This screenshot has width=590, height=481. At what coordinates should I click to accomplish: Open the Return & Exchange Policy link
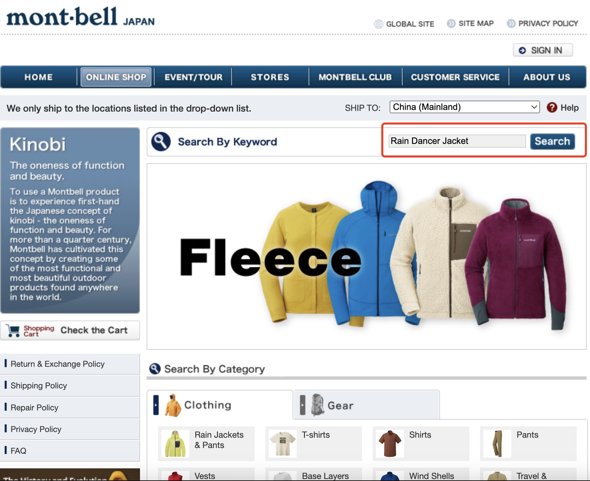[x=70, y=364]
